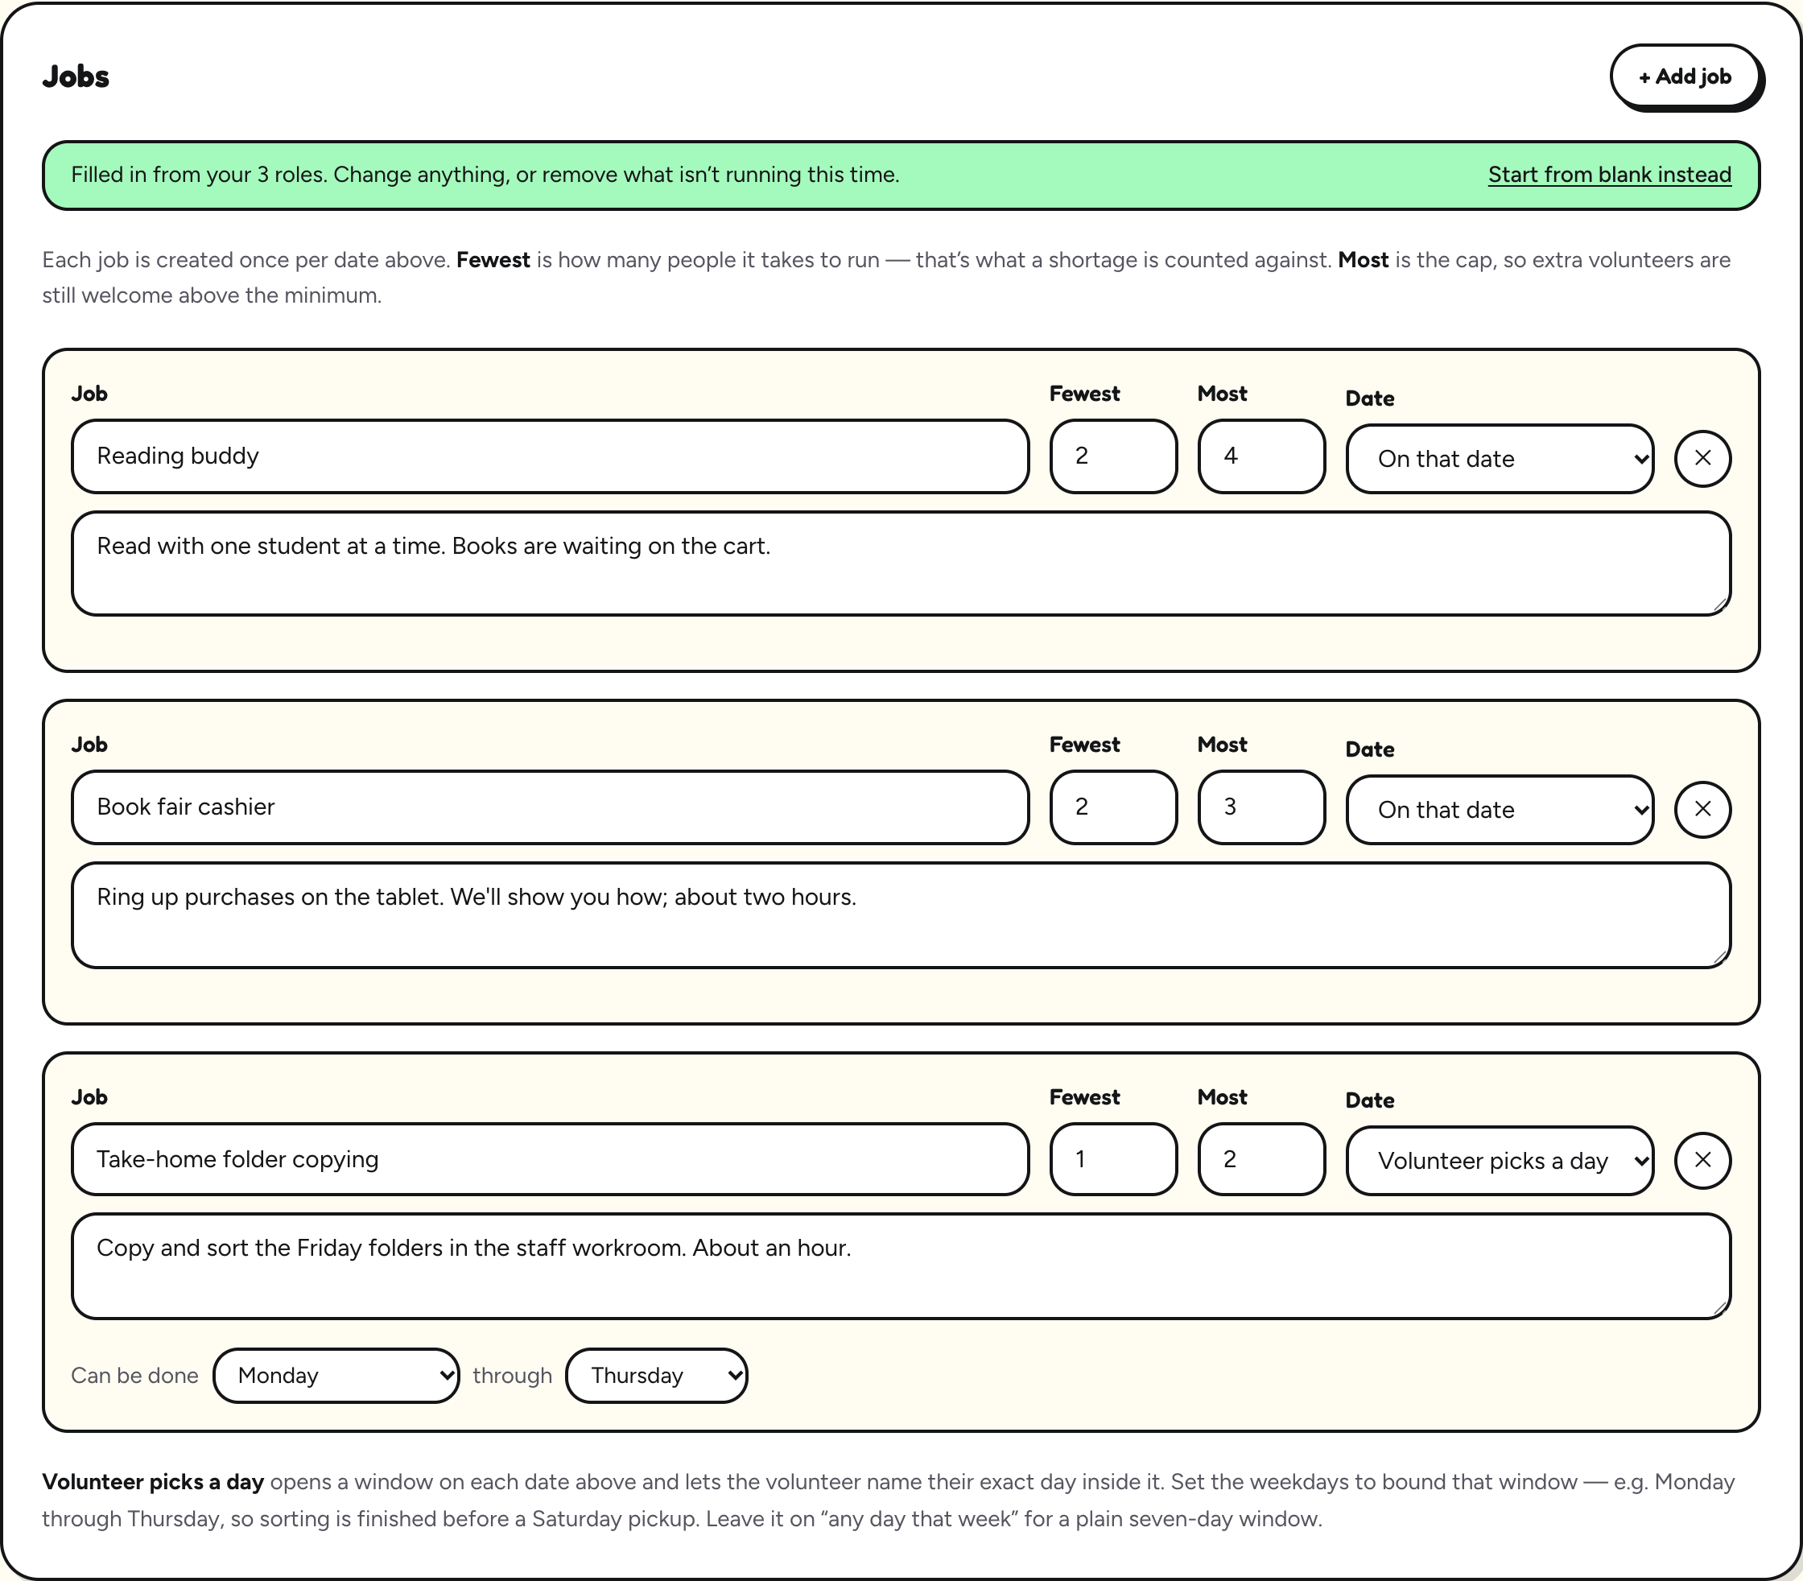
Task: Click the Can be done label
Action: tap(135, 1376)
